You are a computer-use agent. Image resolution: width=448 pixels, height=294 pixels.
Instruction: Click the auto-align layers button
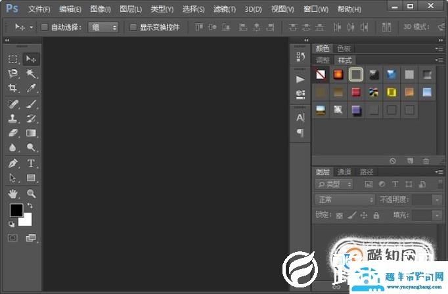(386, 28)
